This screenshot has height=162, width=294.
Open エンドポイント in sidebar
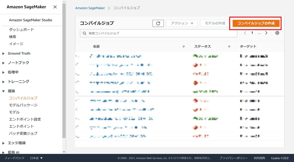pyautogui.click(x=21, y=126)
